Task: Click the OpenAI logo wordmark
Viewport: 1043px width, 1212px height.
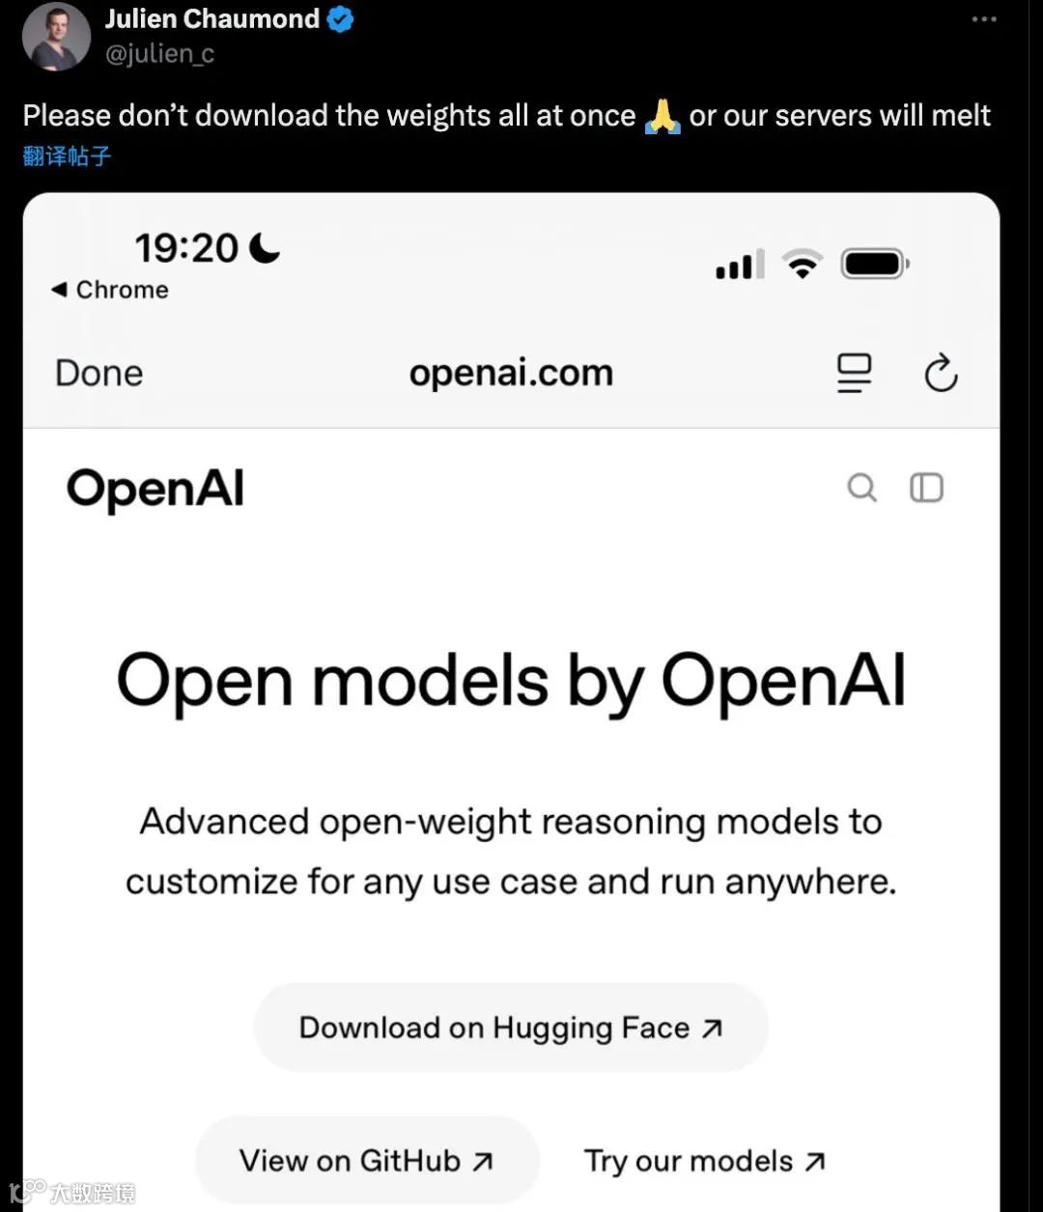Action: tap(155, 489)
